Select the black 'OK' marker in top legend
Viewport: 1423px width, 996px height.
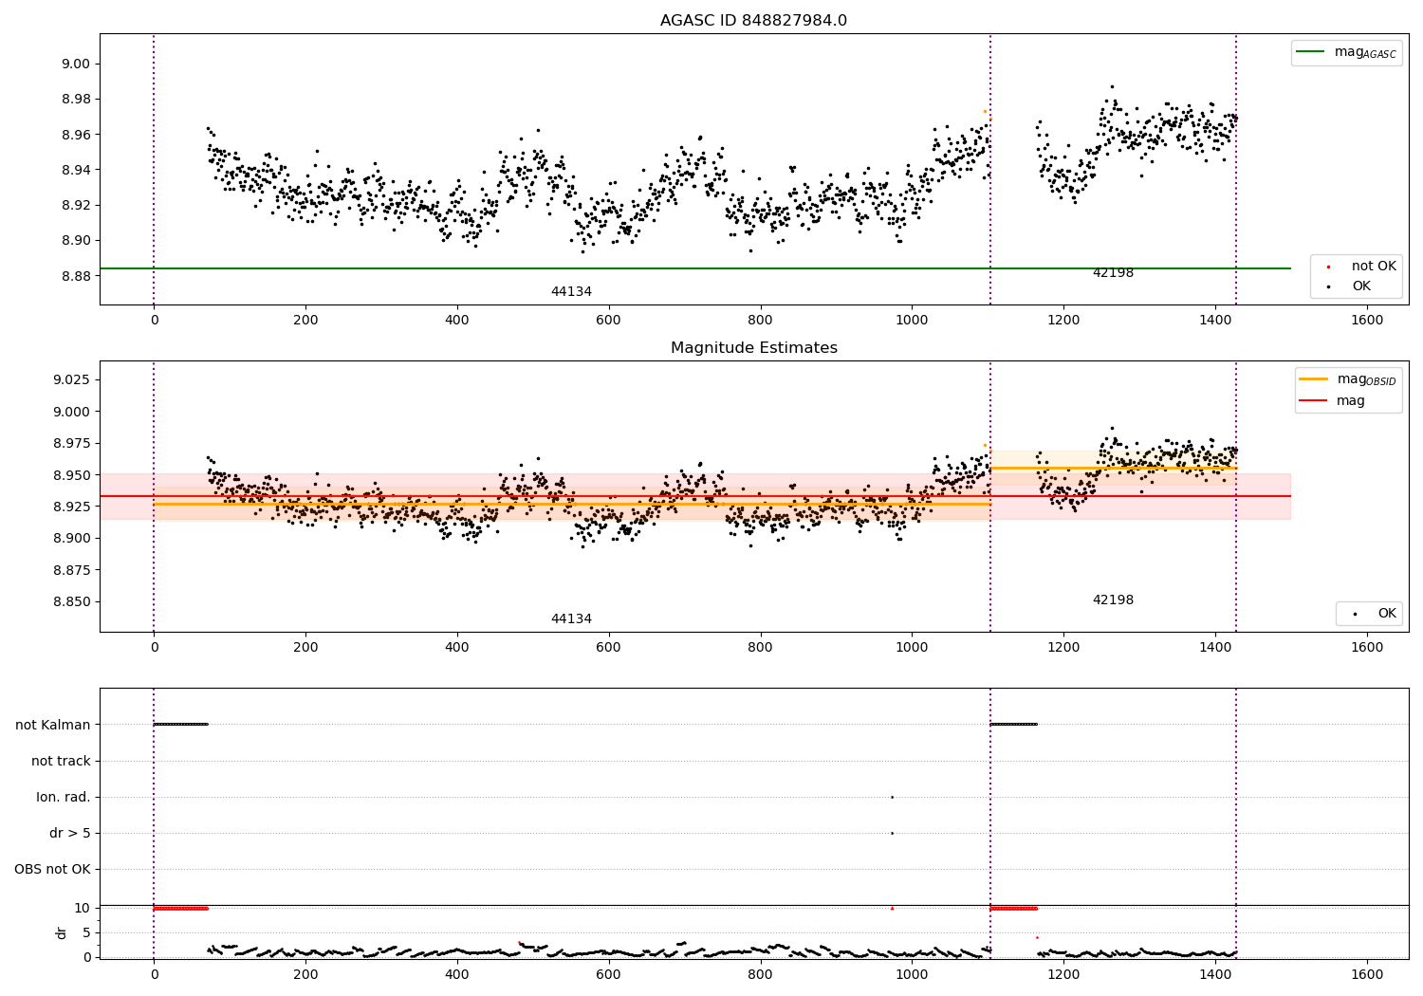pos(1328,286)
